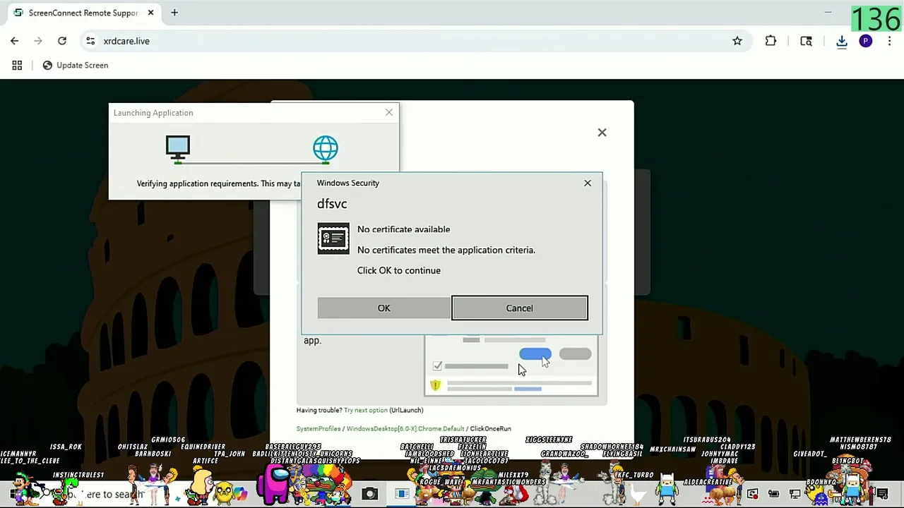Screen dimensions: 904x508
Task: Click Cancel in Windows Security dialog
Action: coord(519,308)
